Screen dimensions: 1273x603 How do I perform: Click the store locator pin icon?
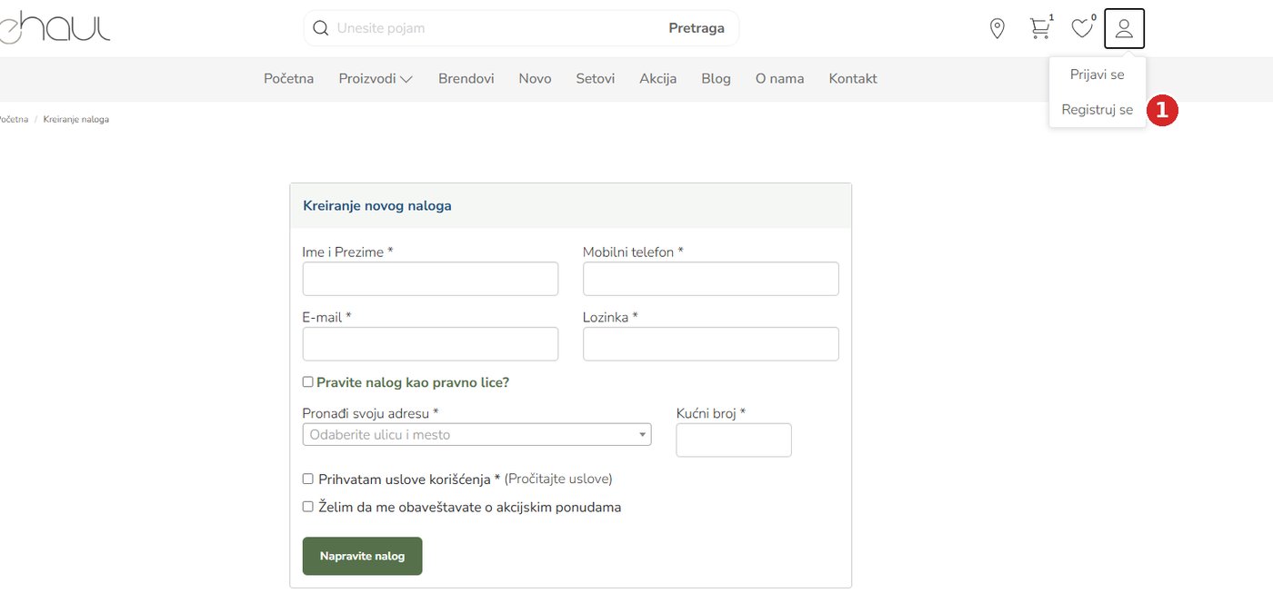tap(997, 29)
